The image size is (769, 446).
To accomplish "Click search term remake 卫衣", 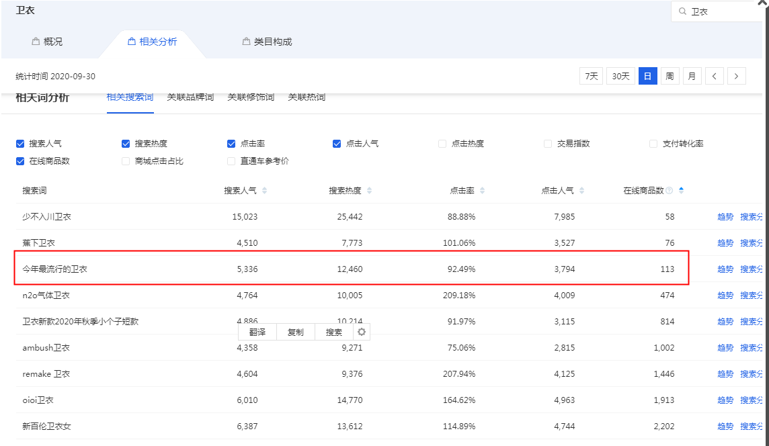I will [x=46, y=374].
